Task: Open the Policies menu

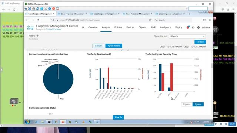Action: [118, 27]
